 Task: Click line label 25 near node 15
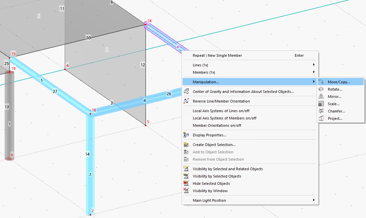[7, 63]
